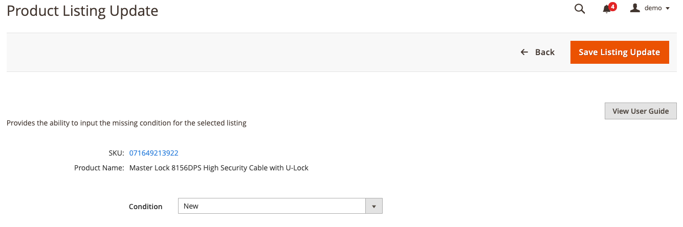The image size is (683, 227).
Task: Click the user avatar silhouette icon
Action: [635, 8]
